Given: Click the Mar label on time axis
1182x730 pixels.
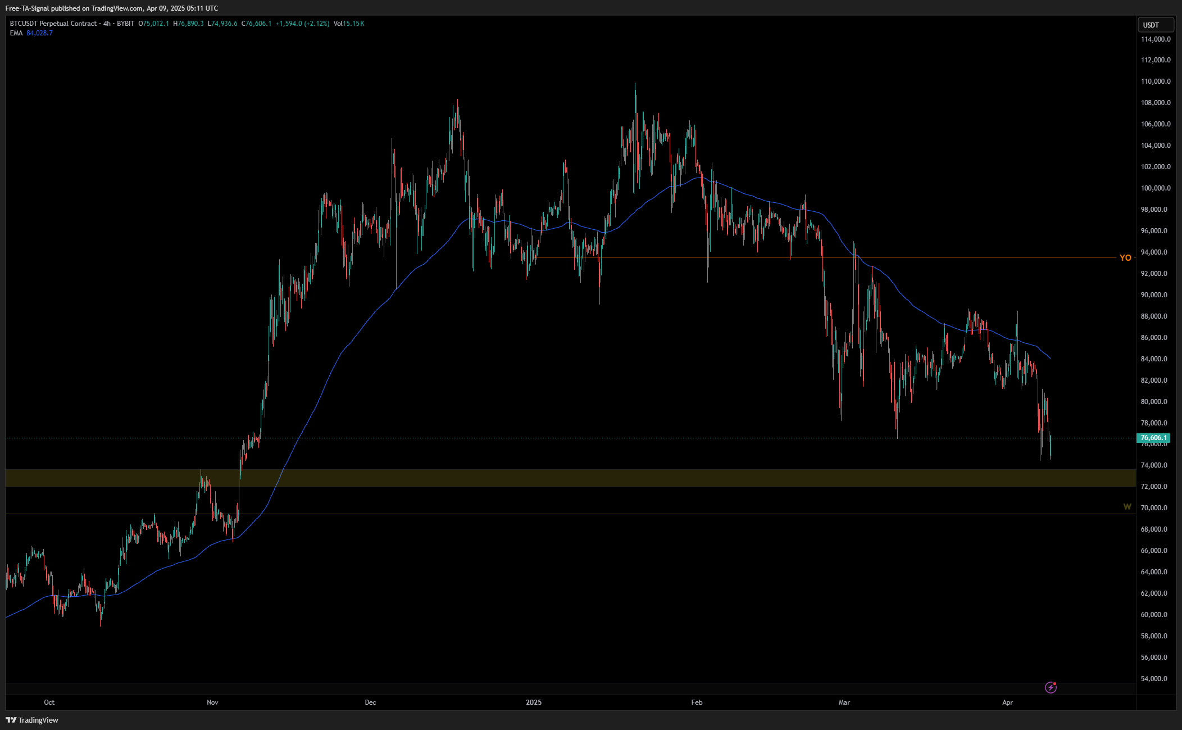Looking at the screenshot, I should 844,702.
